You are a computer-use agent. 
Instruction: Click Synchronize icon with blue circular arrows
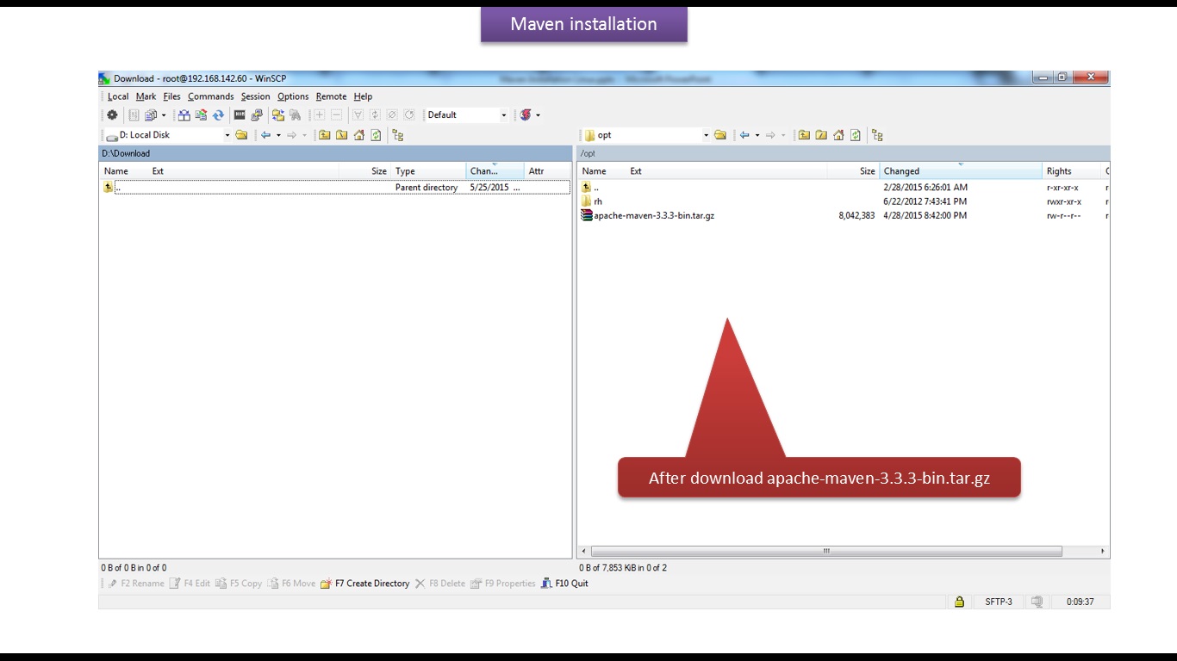218,114
